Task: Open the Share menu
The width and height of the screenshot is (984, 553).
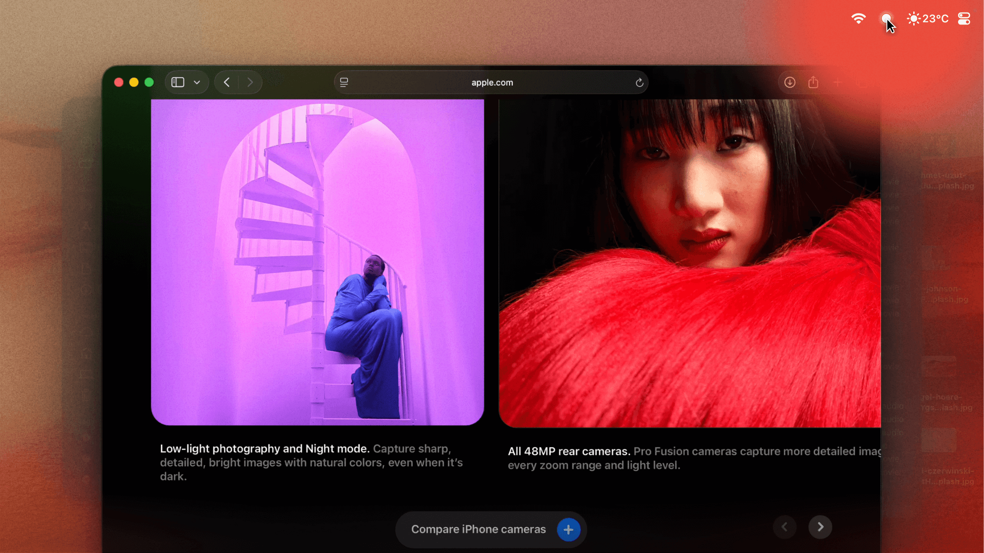Action: click(x=813, y=82)
